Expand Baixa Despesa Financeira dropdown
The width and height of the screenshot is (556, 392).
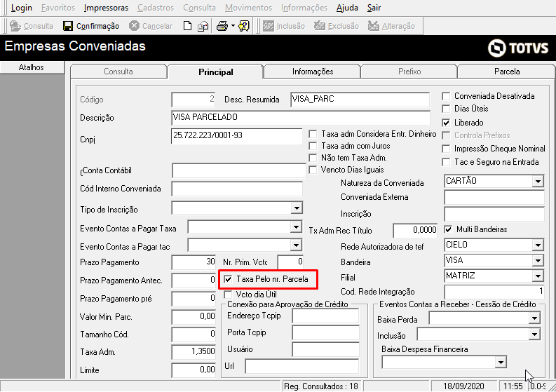tap(501, 363)
